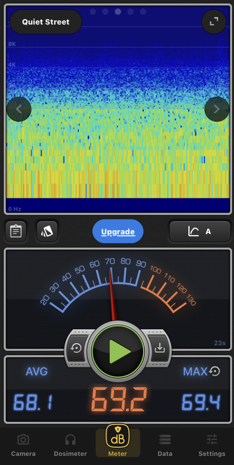Open the Dosimeter tab
Viewport: 234px width, 465px height.
(70, 446)
